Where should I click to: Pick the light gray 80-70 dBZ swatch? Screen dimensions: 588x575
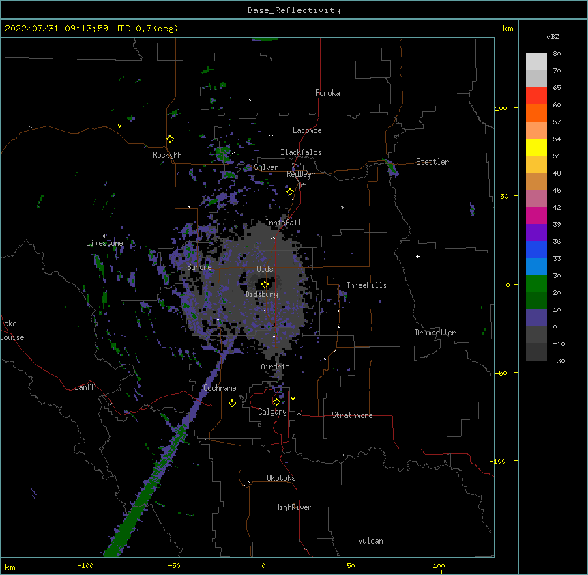536,62
